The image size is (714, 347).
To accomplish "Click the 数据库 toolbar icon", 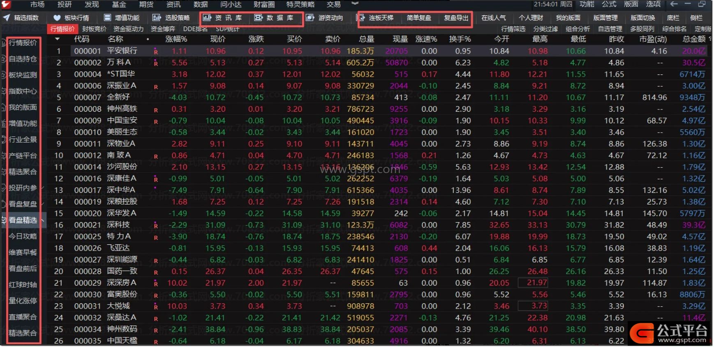I will [x=258, y=18].
